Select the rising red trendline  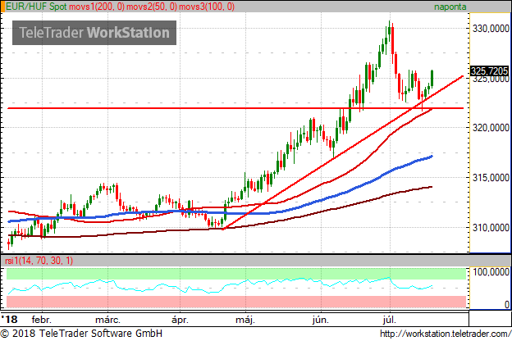[343, 151]
